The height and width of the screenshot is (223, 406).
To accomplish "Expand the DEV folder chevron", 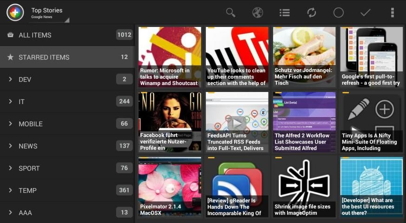I will pyautogui.click(x=10, y=79).
